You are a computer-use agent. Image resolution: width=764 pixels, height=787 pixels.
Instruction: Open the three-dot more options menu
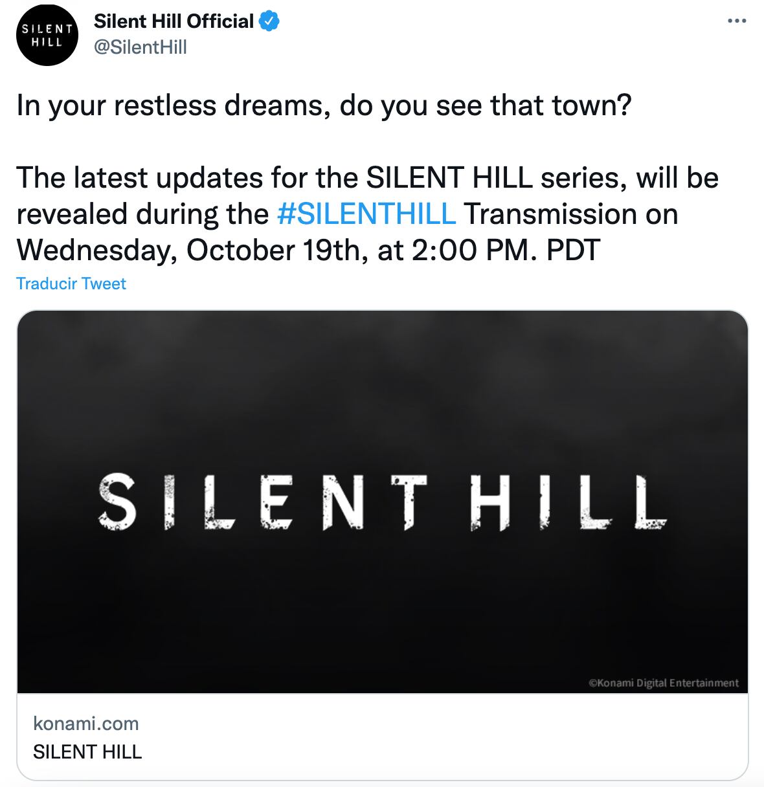pos(737,21)
